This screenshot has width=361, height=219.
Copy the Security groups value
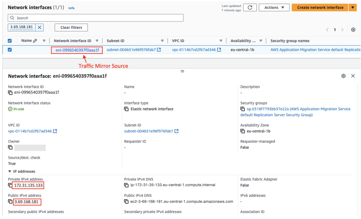coord(242,109)
